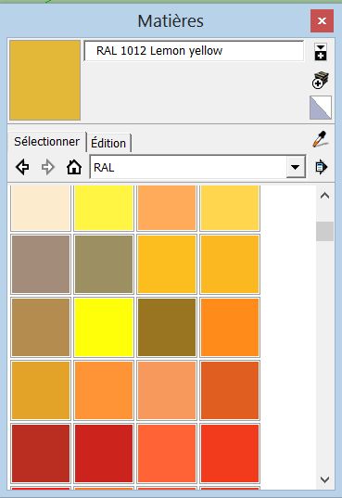Open the details menu arrow icon
The height and width of the screenshot is (498, 342).
click(321, 167)
